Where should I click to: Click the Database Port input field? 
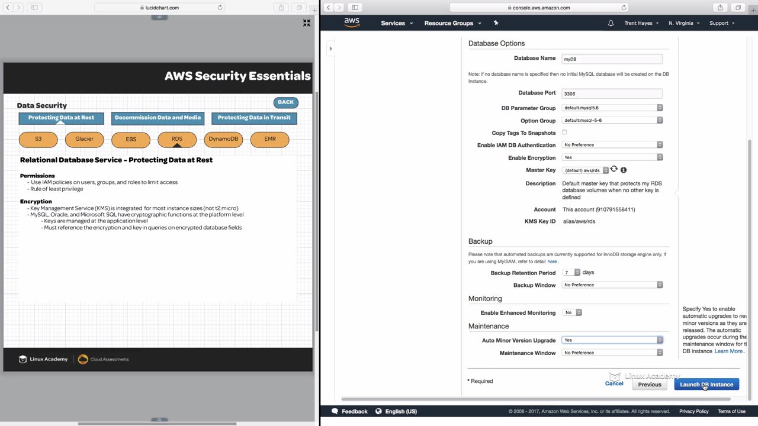(612, 93)
